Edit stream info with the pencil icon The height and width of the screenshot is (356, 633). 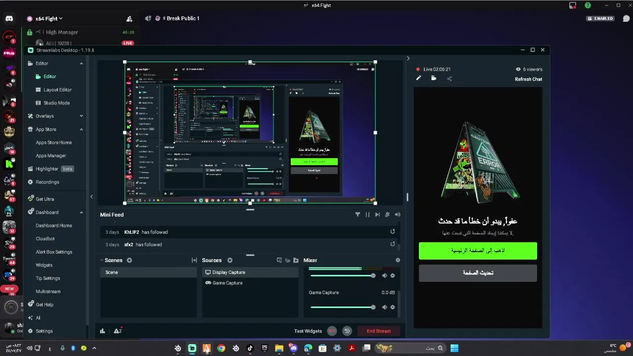coord(418,78)
